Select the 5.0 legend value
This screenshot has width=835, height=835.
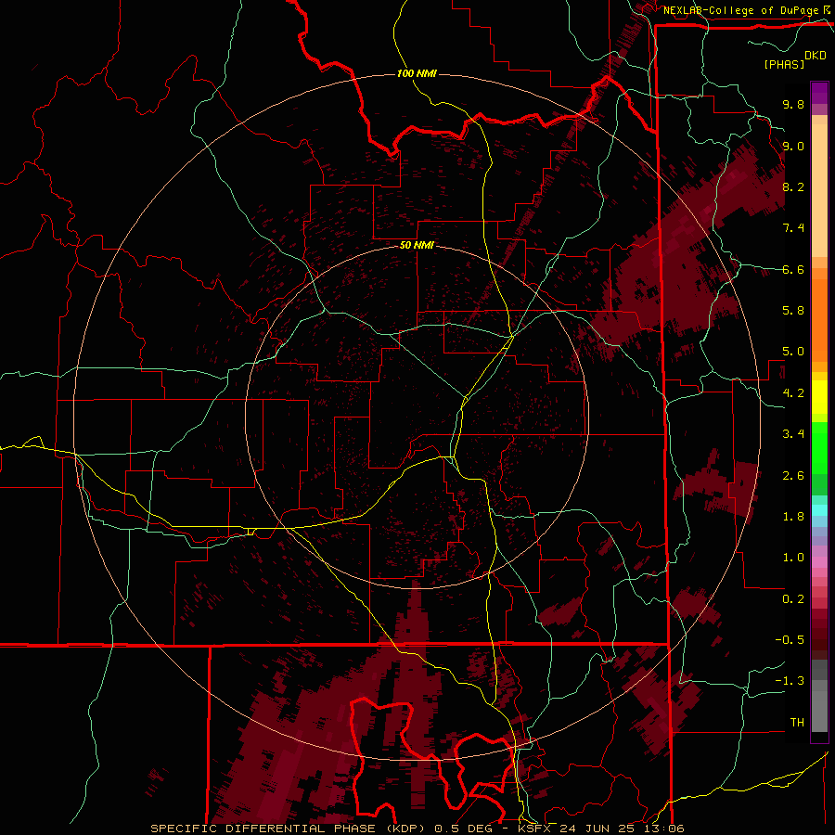(793, 352)
